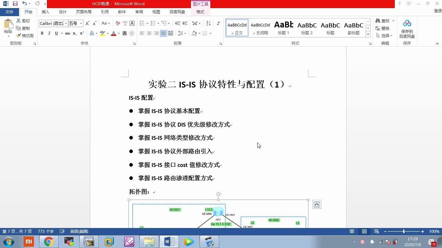
Task: Click the Sort A-Z icon
Action: 208,23
